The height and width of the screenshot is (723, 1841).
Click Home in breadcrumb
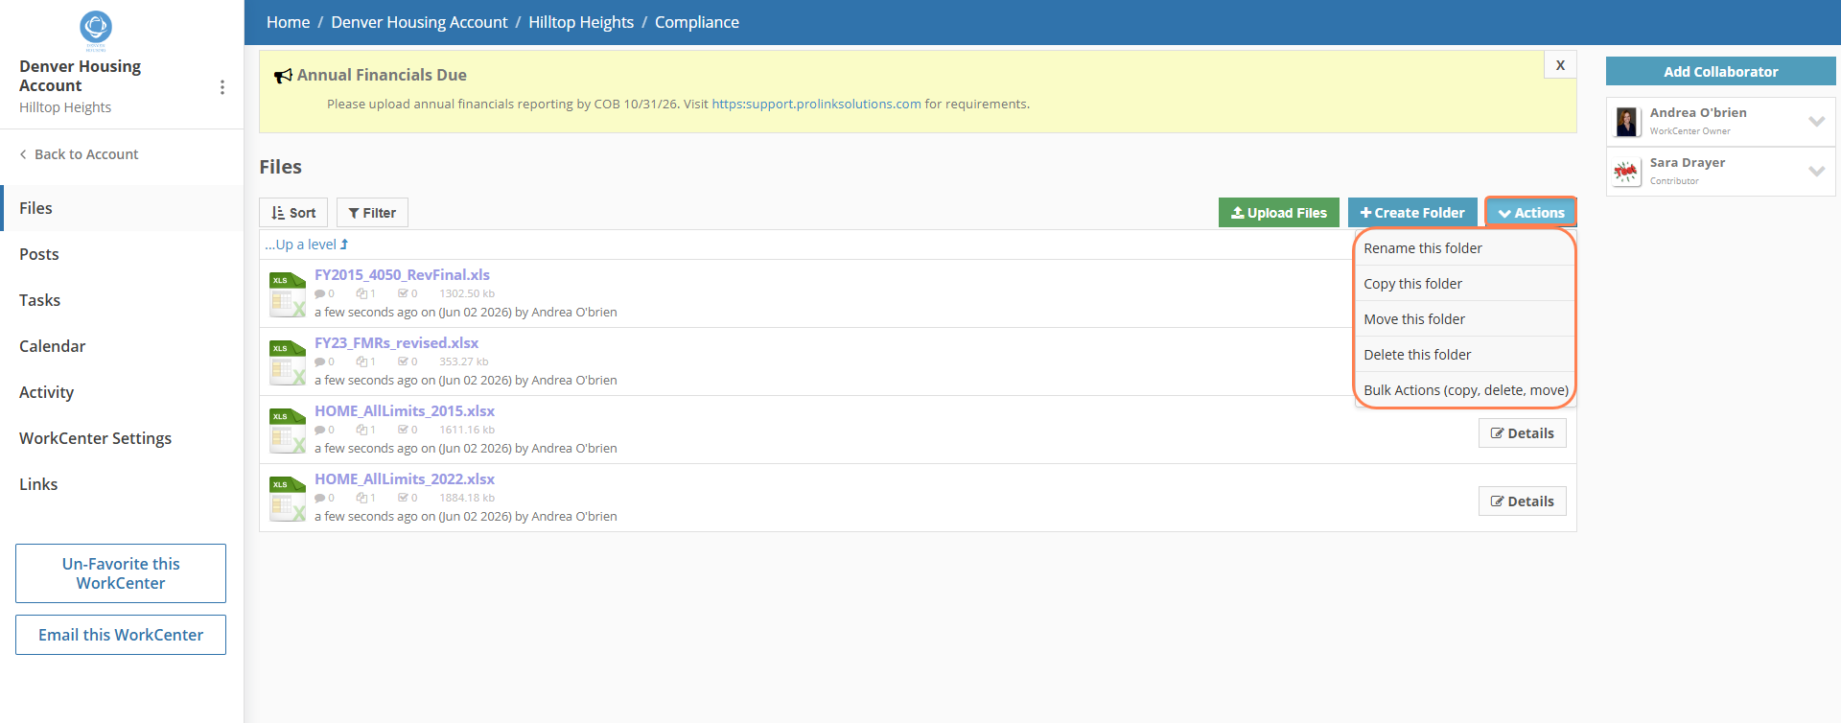pyautogui.click(x=288, y=22)
